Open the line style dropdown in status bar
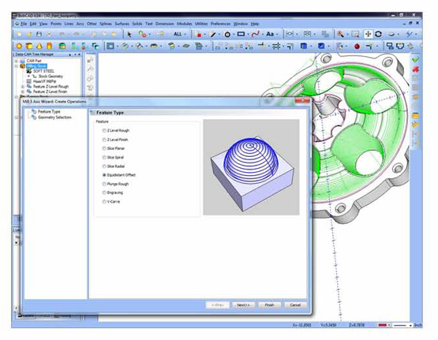 (x=410, y=325)
